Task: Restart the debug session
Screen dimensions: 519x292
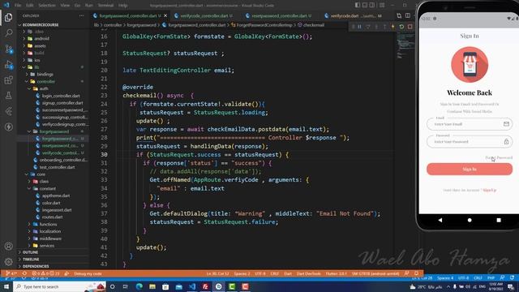Action: tap(401, 27)
